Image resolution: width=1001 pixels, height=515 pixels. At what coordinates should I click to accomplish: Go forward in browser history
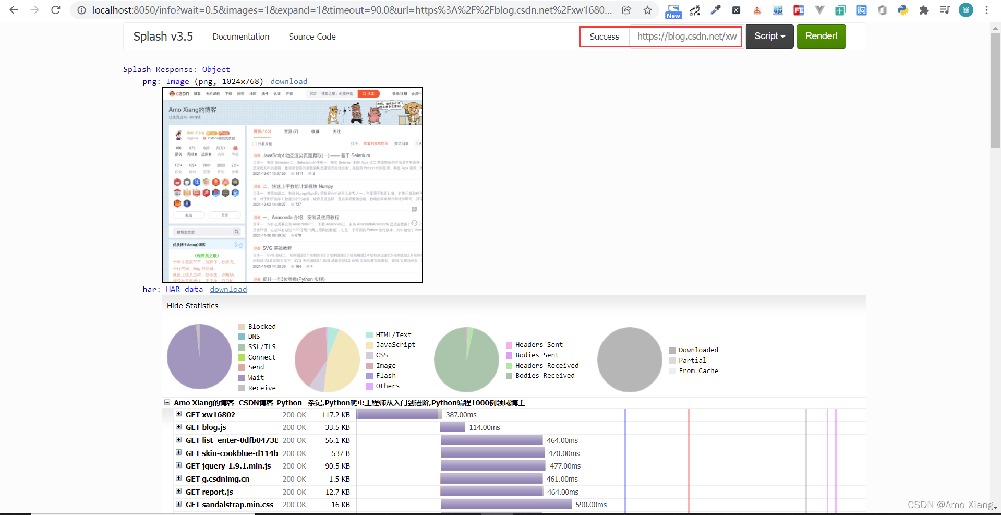34,10
